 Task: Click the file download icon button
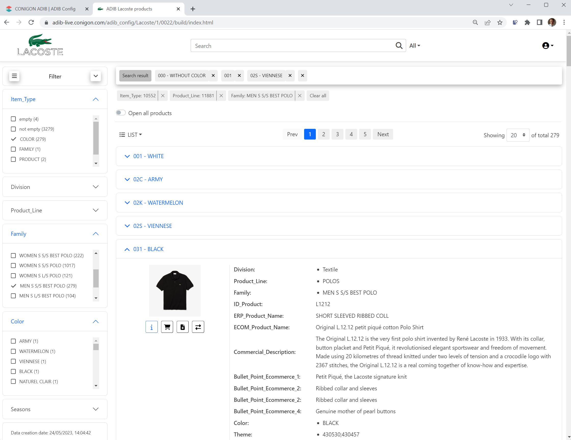[x=183, y=327]
